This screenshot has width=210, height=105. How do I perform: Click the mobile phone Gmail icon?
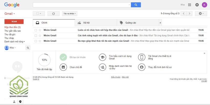pos(142,57)
